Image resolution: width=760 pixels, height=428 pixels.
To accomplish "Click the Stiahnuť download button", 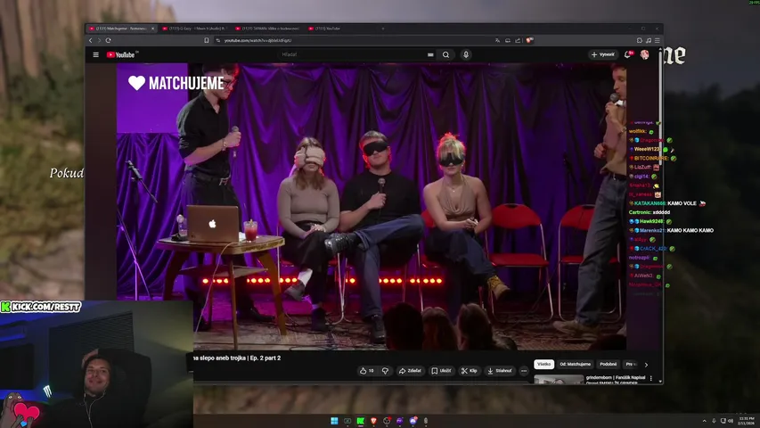I will point(500,371).
